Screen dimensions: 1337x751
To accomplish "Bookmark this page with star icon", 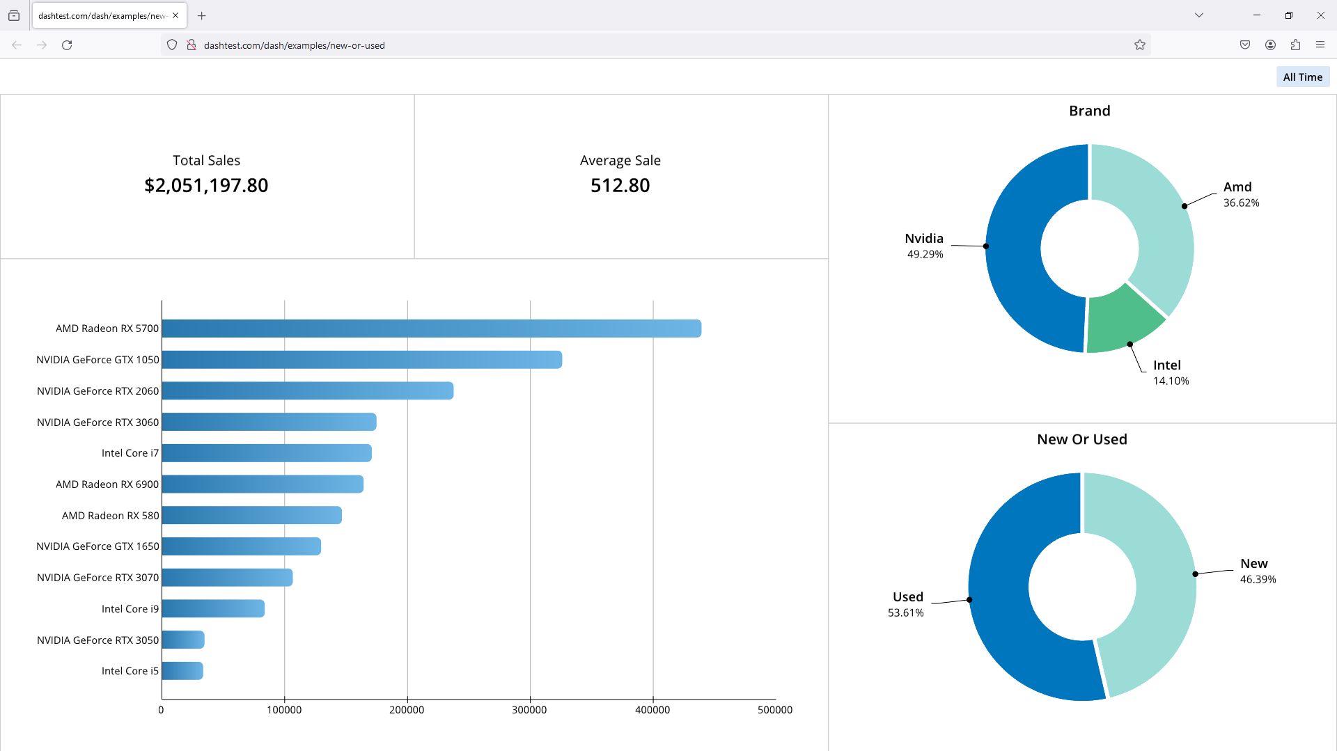I will [1140, 45].
